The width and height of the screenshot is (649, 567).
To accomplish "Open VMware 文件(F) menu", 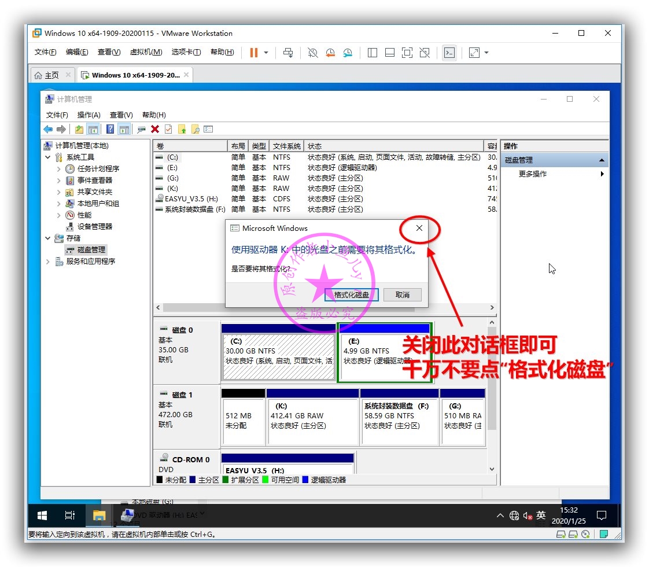I will coord(46,52).
